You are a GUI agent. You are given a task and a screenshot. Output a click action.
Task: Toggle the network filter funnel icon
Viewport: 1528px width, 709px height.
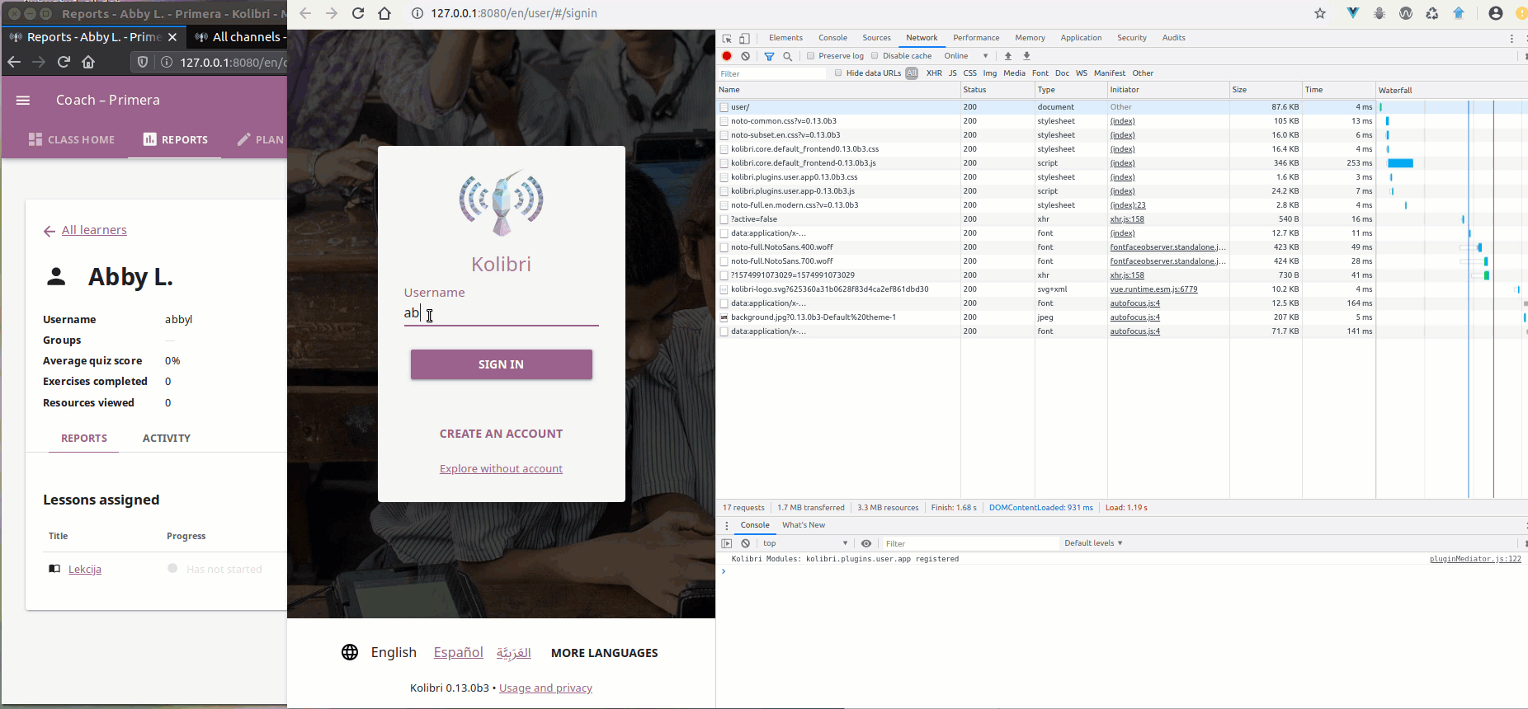pos(769,56)
